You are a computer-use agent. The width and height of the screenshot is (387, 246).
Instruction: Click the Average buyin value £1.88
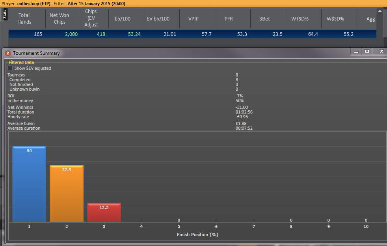[x=241, y=123]
